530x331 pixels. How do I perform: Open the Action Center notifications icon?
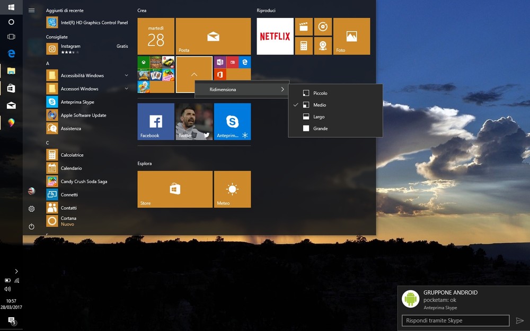[x=12, y=320]
